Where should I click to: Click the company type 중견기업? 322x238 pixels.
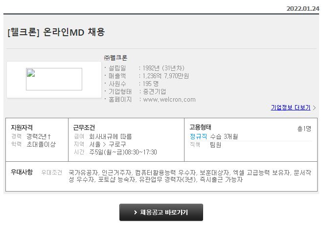155,92
